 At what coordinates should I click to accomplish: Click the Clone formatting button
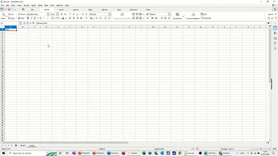(x=21, y=14)
